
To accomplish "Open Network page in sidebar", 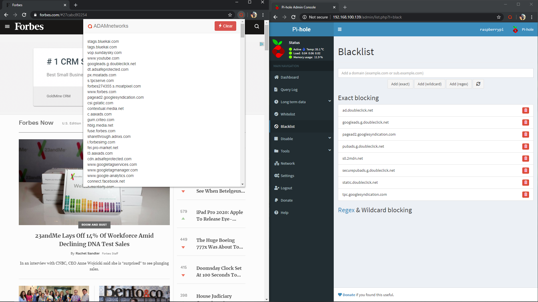I will (302, 163).
